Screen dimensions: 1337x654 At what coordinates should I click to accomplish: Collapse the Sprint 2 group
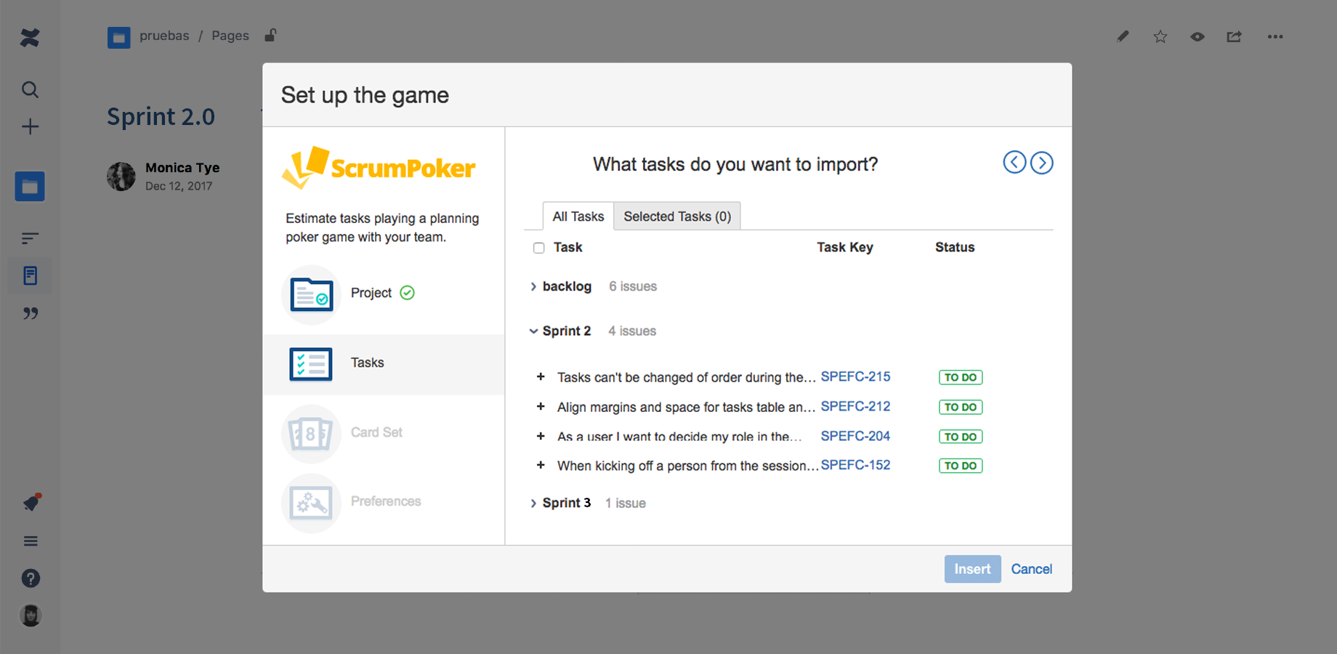[533, 331]
